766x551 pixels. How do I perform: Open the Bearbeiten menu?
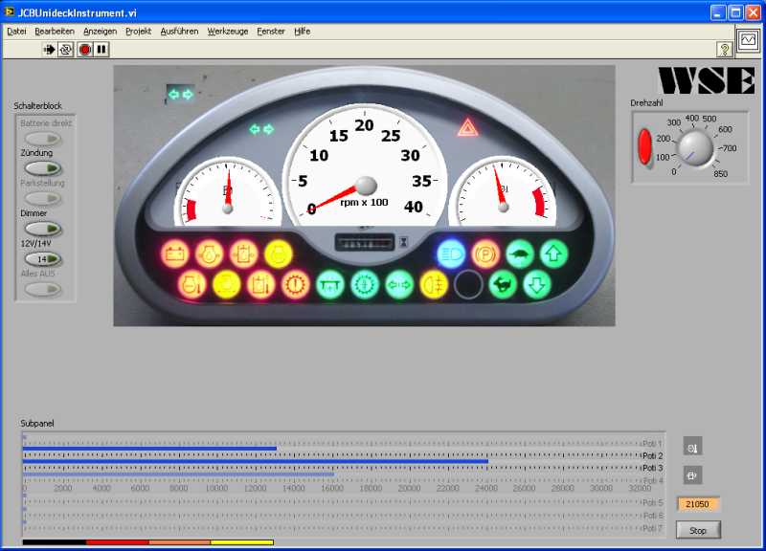point(55,32)
